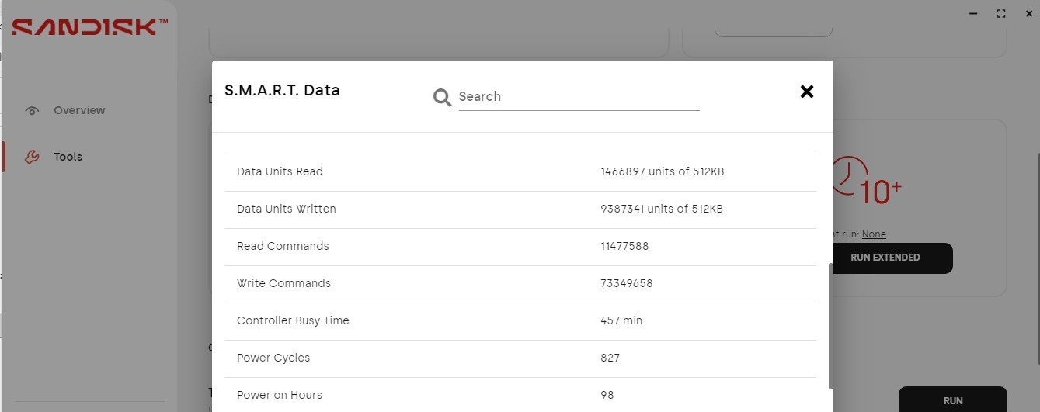Focus the S.M.A.R.T. Data Search field
The height and width of the screenshot is (412, 1040).
tap(579, 97)
